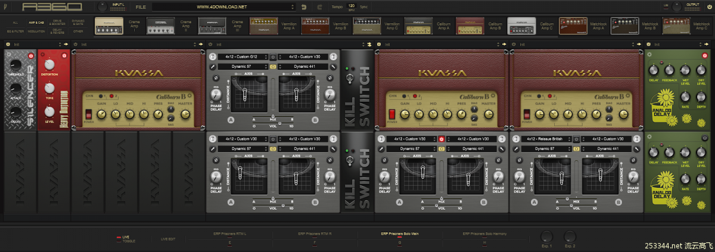Open top-left cab's Dynamic 57 mic dropdown
Image resolution: width=715 pixels, height=252 pixels.
(x=243, y=66)
